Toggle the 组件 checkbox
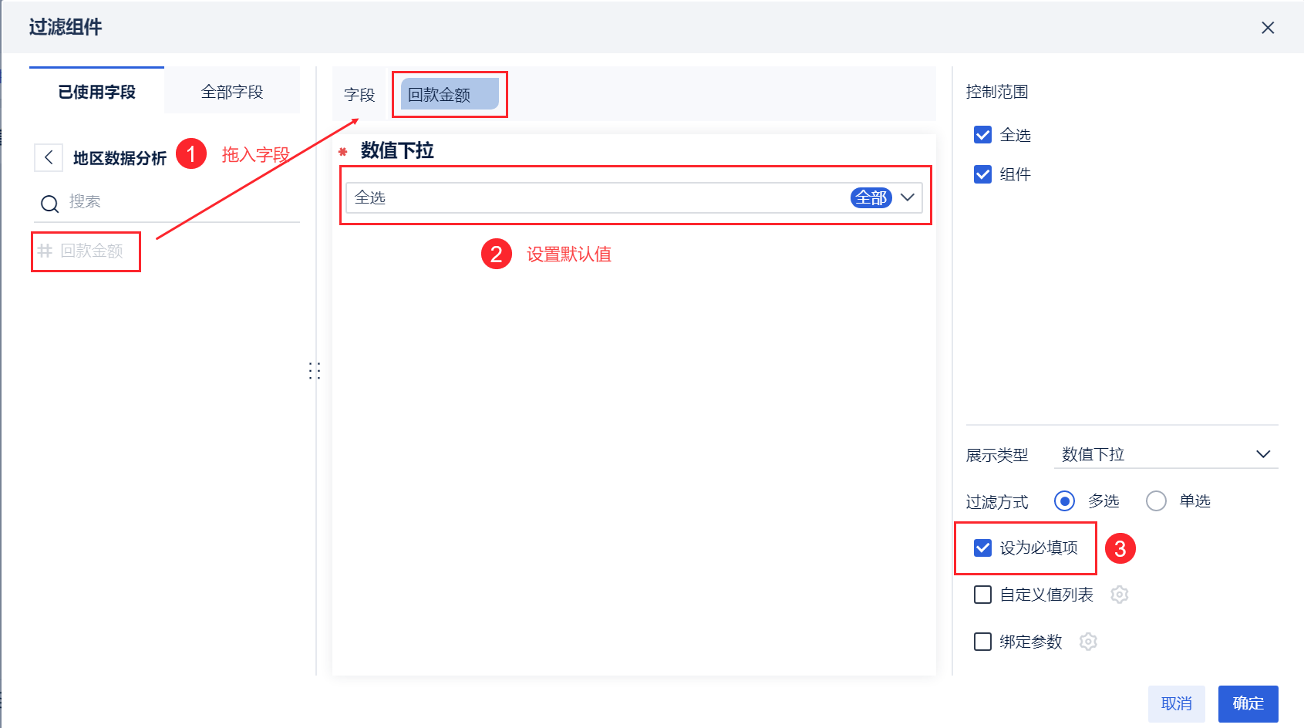This screenshot has width=1304, height=728. (x=982, y=174)
